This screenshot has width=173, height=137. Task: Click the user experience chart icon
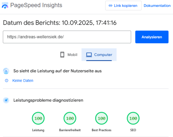6,71
